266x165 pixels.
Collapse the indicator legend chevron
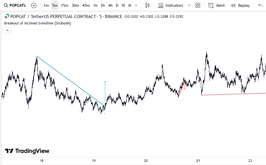[8, 30]
